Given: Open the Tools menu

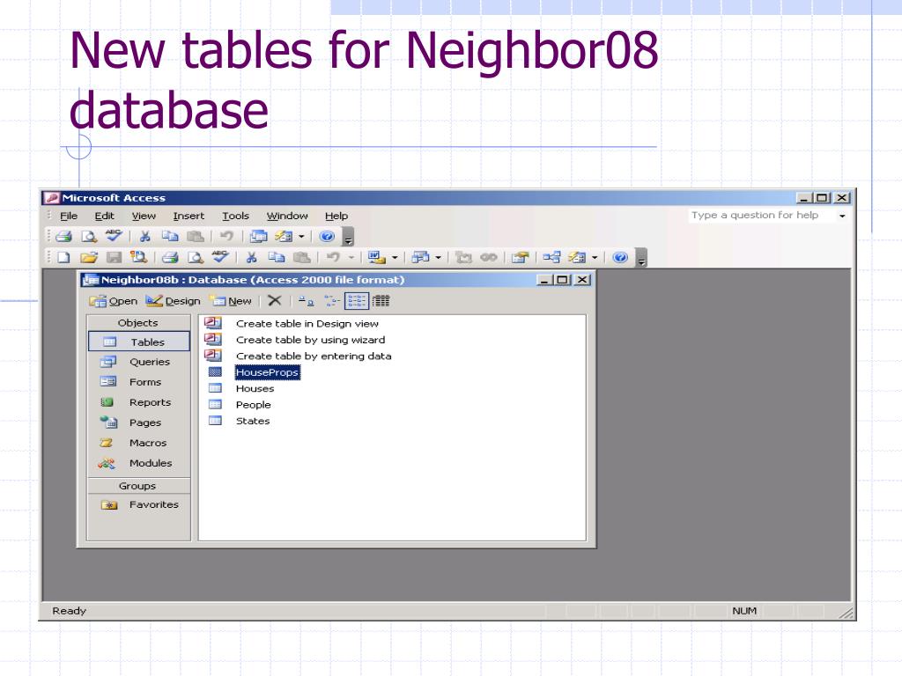Looking at the screenshot, I should pos(236,217).
